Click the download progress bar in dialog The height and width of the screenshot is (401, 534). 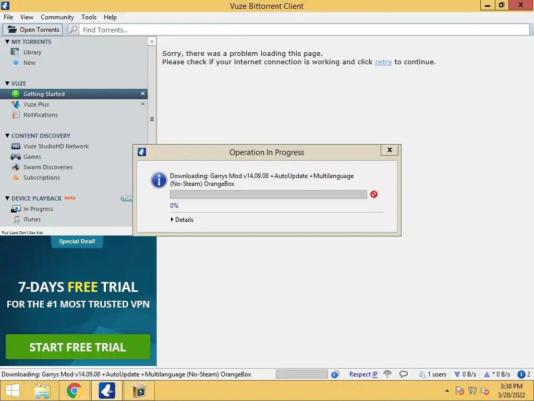pyautogui.click(x=269, y=194)
